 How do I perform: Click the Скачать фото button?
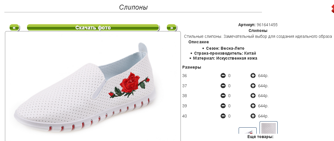[x=93, y=28]
